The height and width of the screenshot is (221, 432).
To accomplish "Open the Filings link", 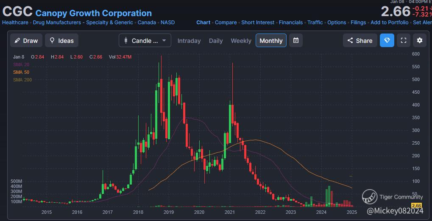I will point(358,22).
